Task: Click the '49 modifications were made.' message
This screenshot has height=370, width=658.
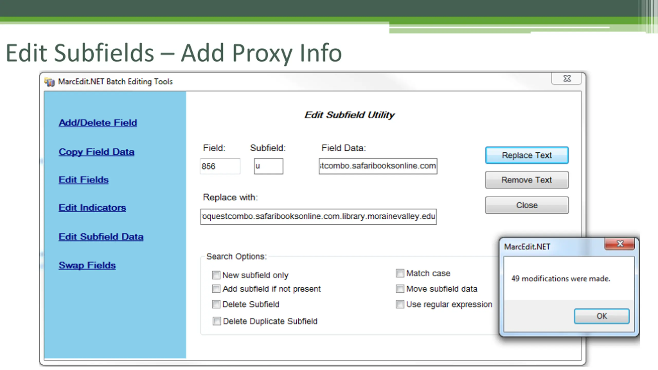Action: click(x=561, y=279)
